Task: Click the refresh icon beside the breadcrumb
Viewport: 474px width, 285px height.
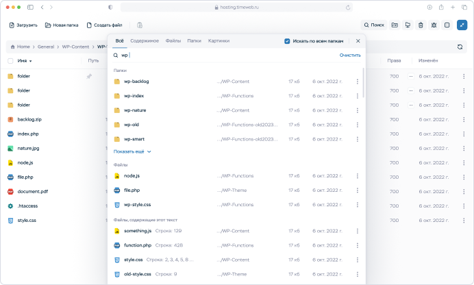Action: click(460, 47)
